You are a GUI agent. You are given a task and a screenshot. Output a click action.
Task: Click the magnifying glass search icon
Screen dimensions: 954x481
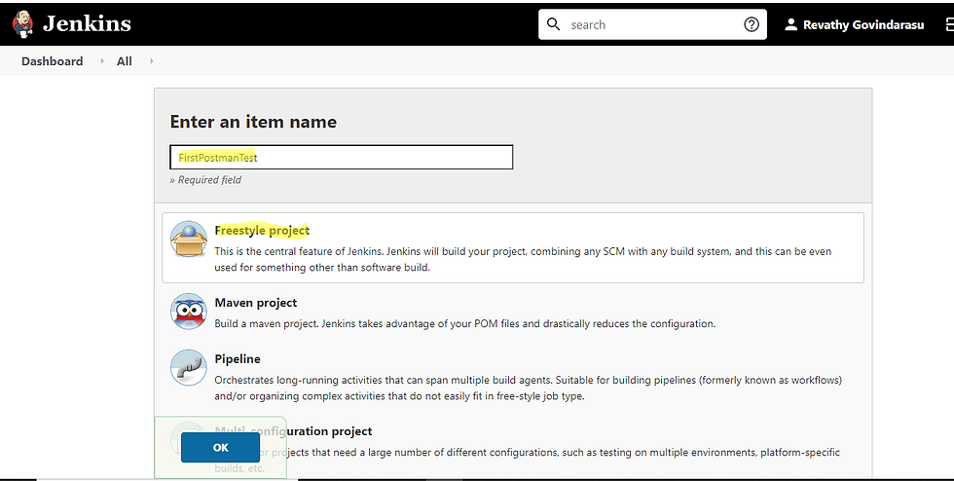pos(554,24)
